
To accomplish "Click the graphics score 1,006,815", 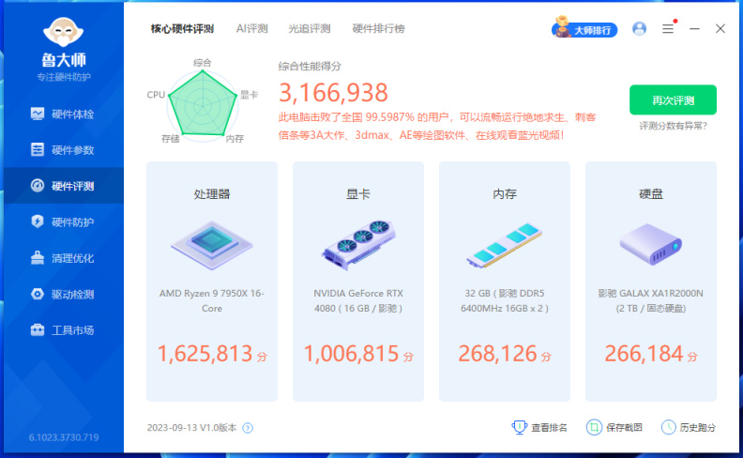I will pyautogui.click(x=351, y=354).
